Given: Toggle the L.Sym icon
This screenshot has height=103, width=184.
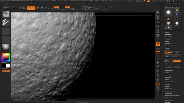Looking at the screenshot, I should click(158, 48).
